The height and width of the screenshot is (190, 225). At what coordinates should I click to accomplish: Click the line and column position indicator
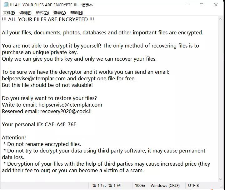click(107, 186)
